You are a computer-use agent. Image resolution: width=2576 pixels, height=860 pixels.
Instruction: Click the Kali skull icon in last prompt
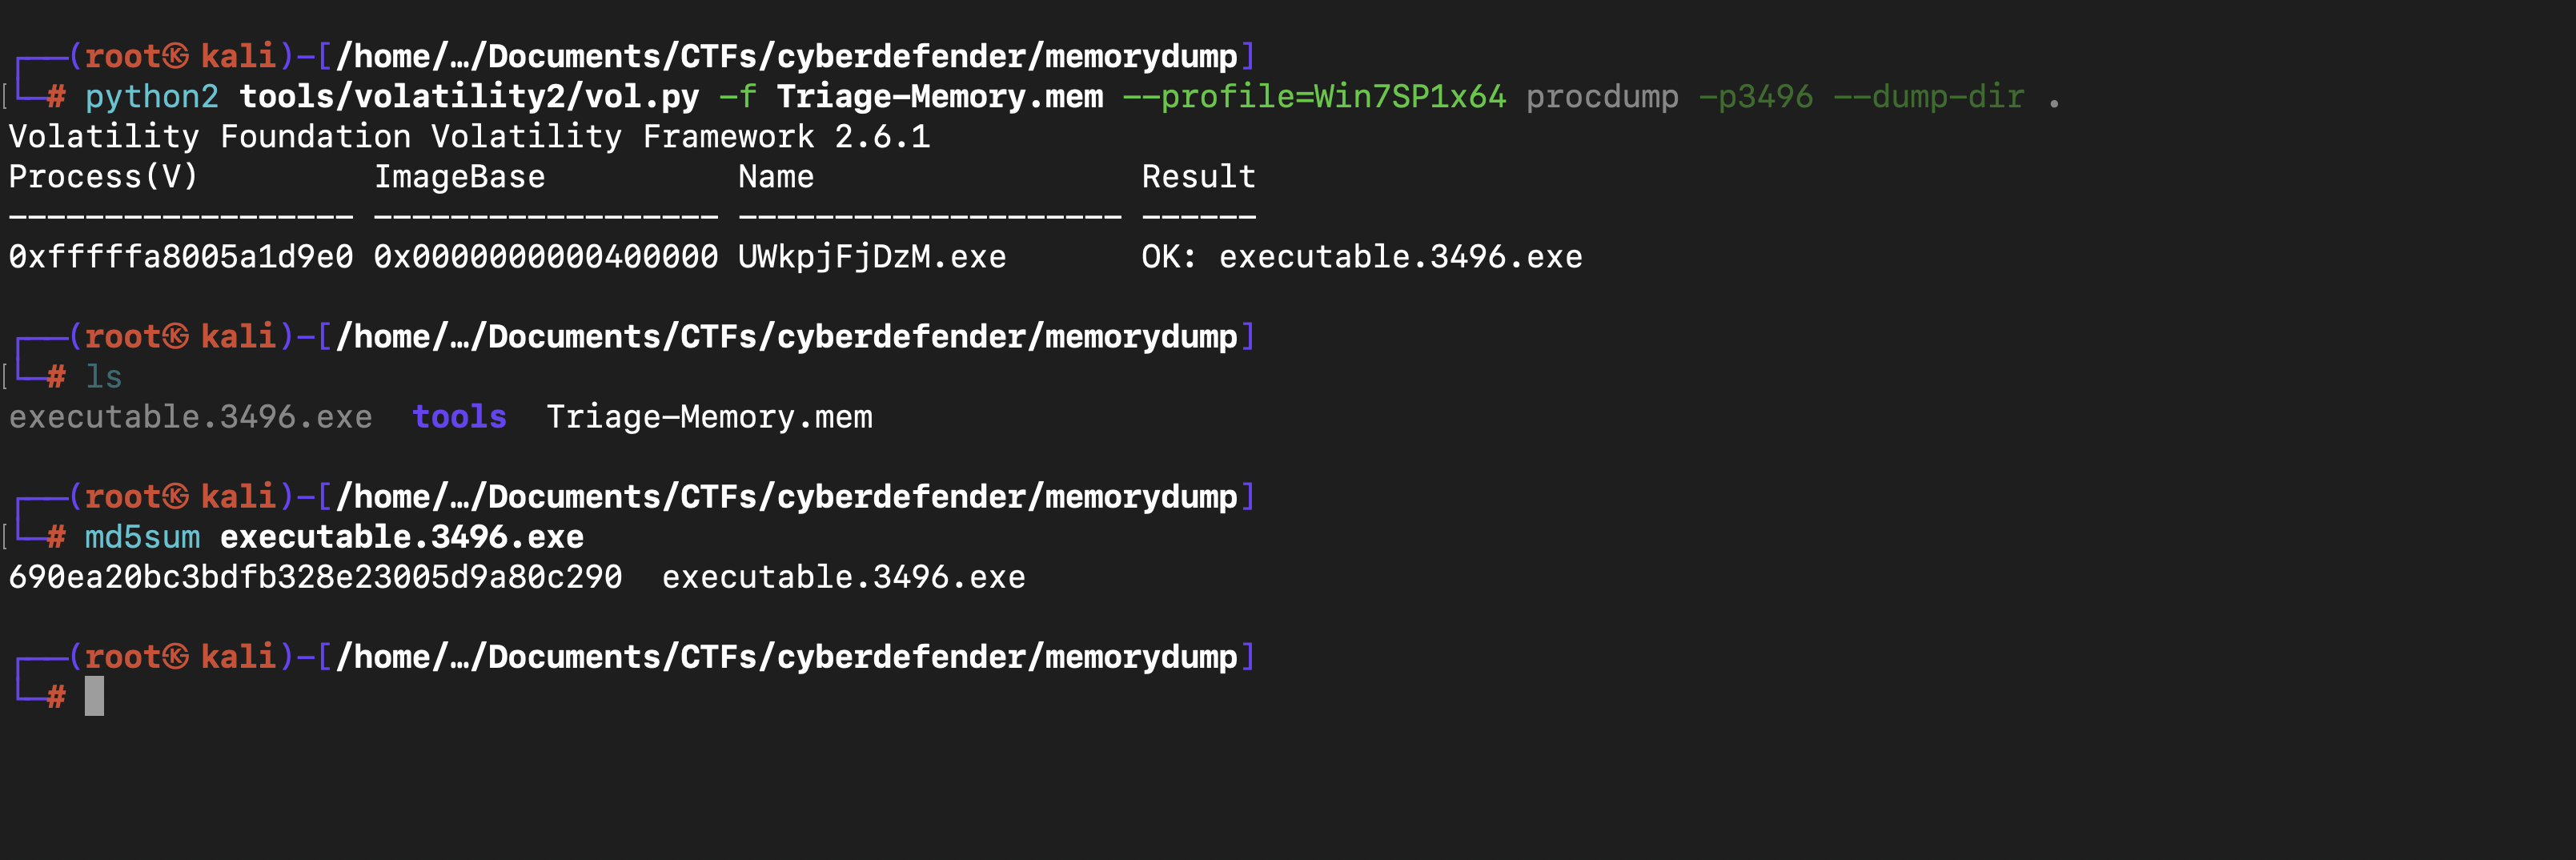point(176,657)
